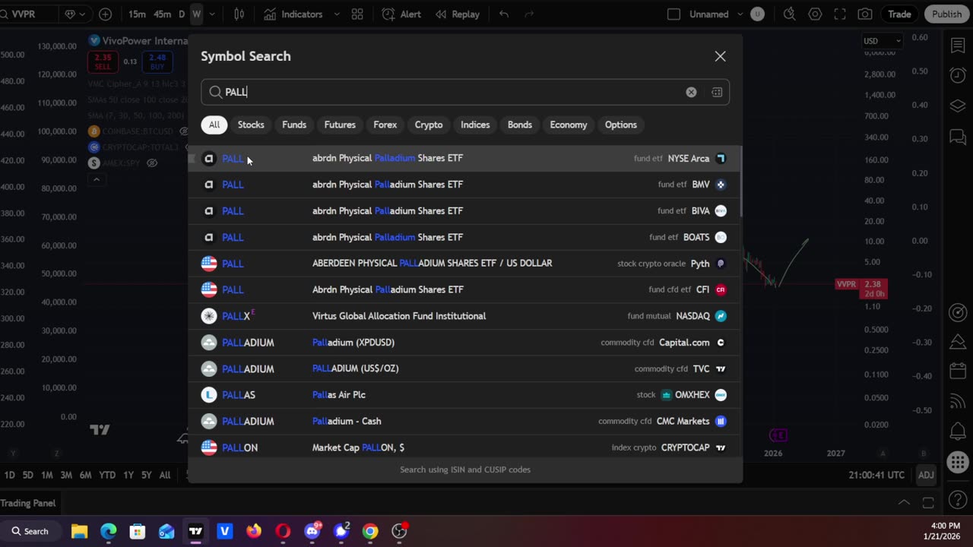973x547 pixels.
Task: Select the YTD date range
Action: coord(107,476)
